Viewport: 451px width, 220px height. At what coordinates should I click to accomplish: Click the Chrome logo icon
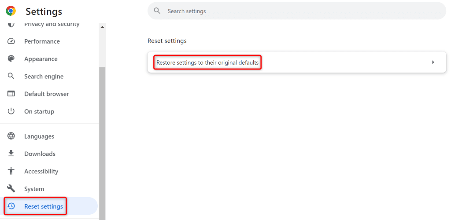click(11, 11)
